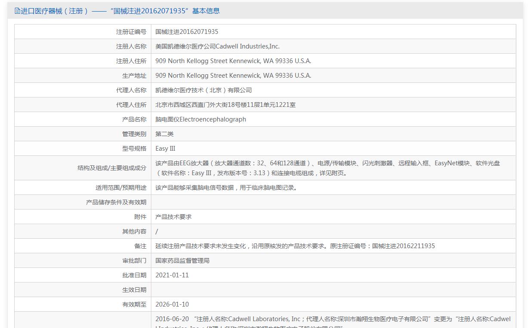531x328 pixels.
Task: Click the 审批部门 国家药品监督管理局 value
Action: pos(182,261)
